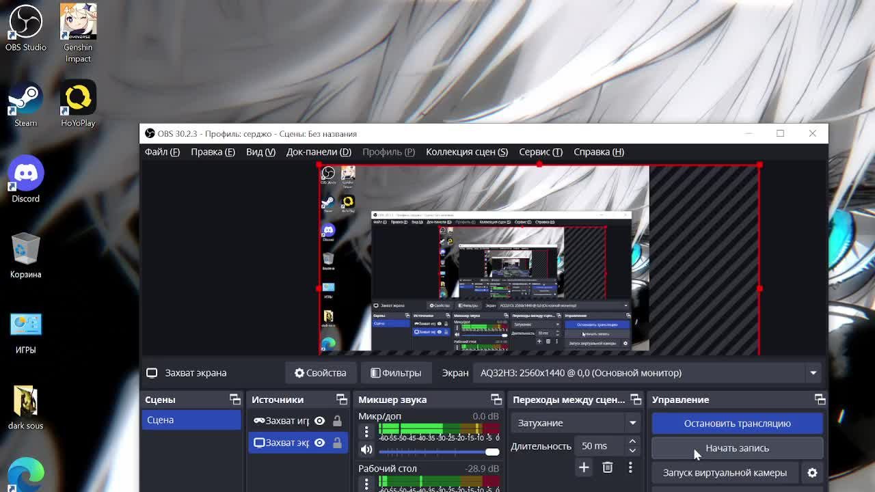Mute the Микр/доп audio channel
Viewport: 875px width, 492px height.
366,450
